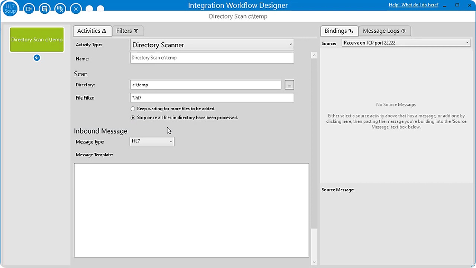
Task: Click the add activity arrow below Directory Scan
Action: point(36,58)
